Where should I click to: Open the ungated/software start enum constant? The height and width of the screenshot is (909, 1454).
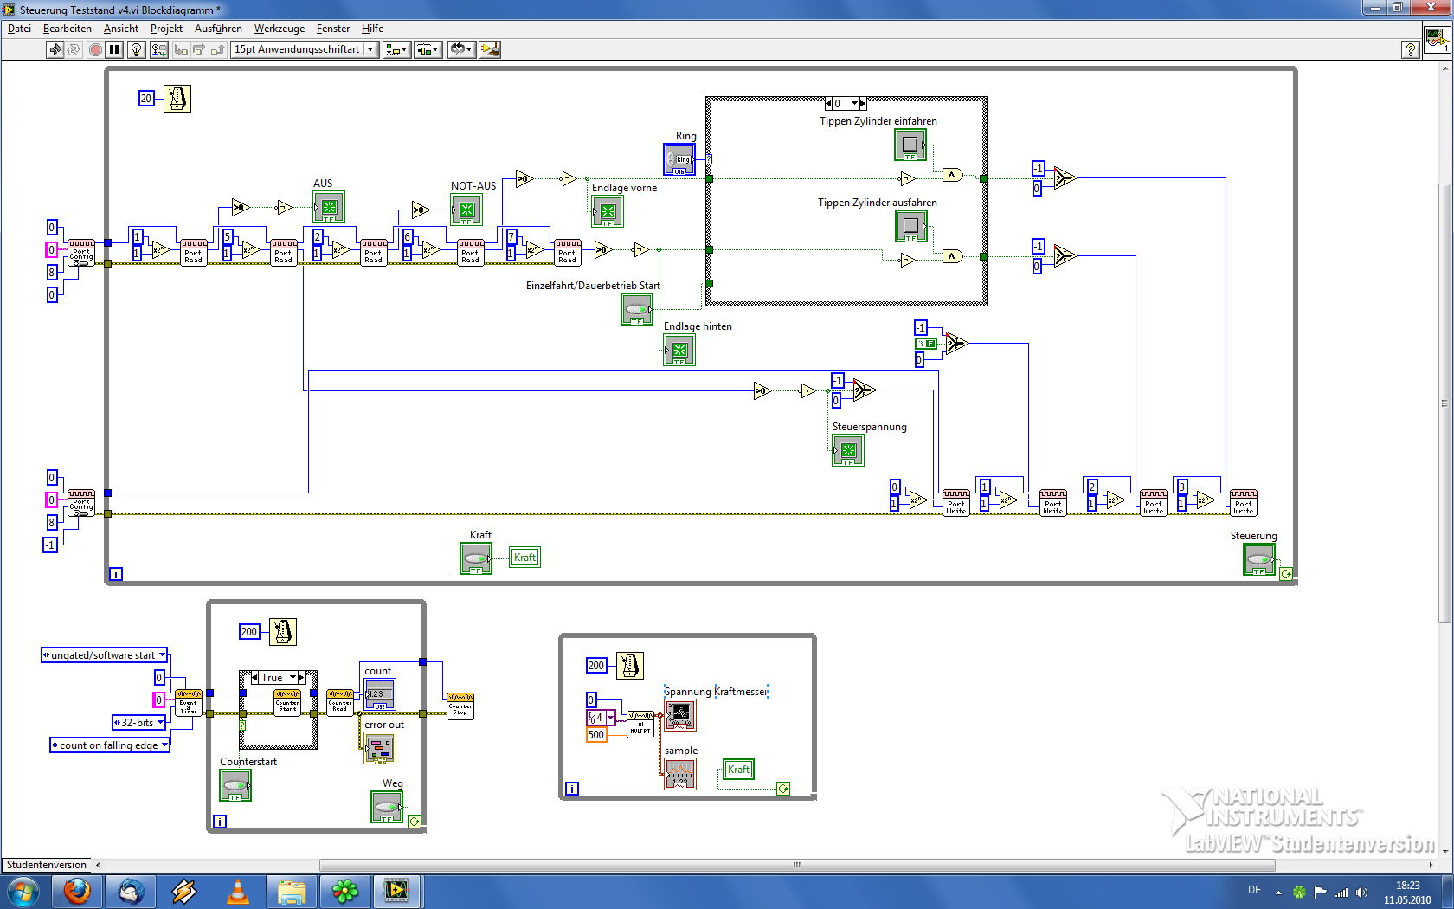[x=104, y=655]
